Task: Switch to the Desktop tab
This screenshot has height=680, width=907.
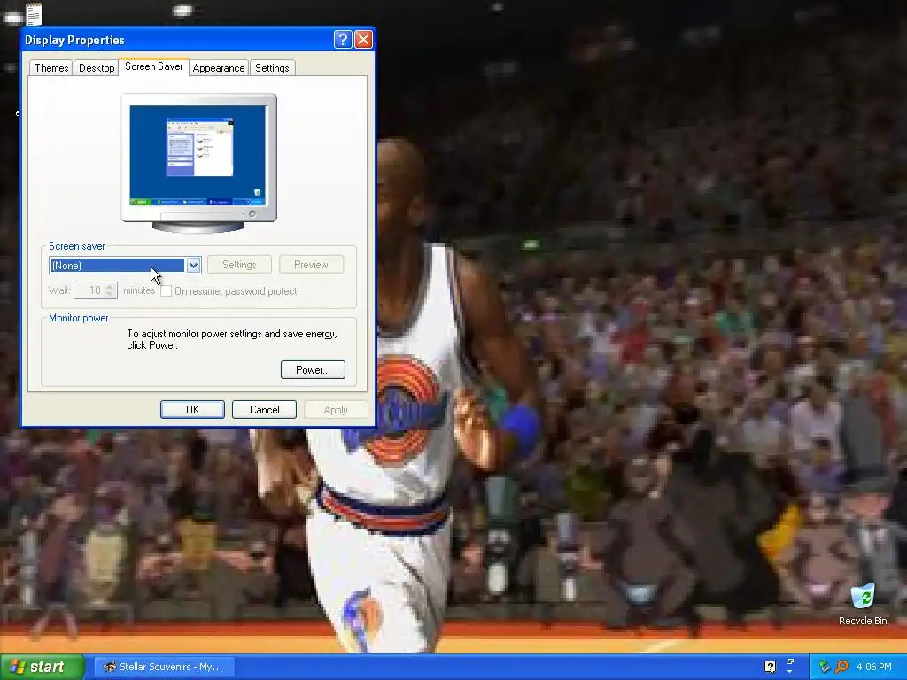Action: [97, 68]
